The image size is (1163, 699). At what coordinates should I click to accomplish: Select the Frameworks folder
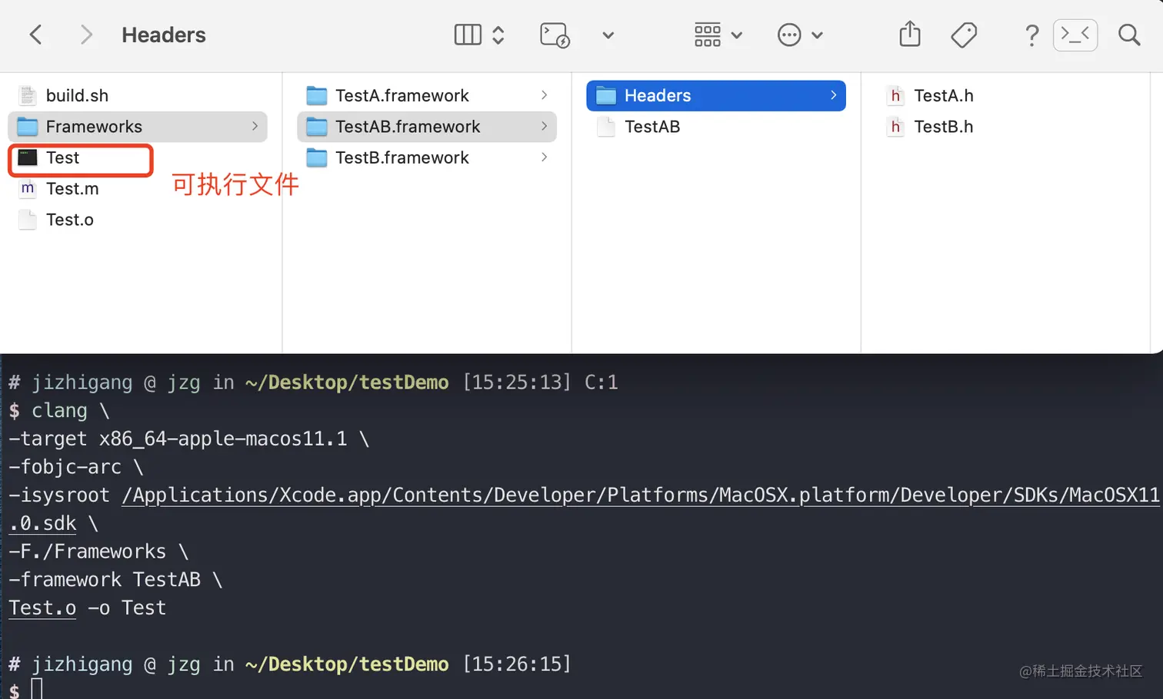click(94, 127)
